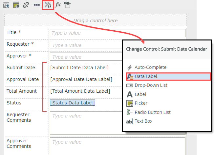Click the 'Submit Date' field label
The height and width of the screenshot is (155, 216).
pyautogui.click(x=21, y=68)
